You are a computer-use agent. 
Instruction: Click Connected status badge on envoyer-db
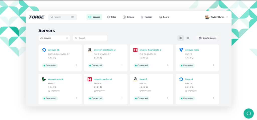[x=50, y=65]
